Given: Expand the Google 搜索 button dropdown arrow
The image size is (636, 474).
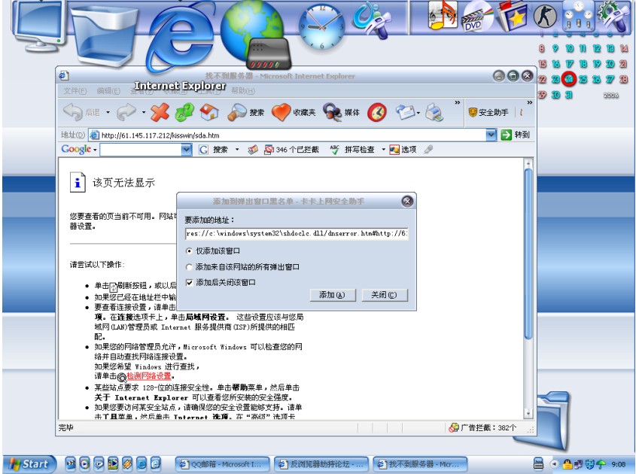Looking at the screenshot, I should tap(237, 150).
